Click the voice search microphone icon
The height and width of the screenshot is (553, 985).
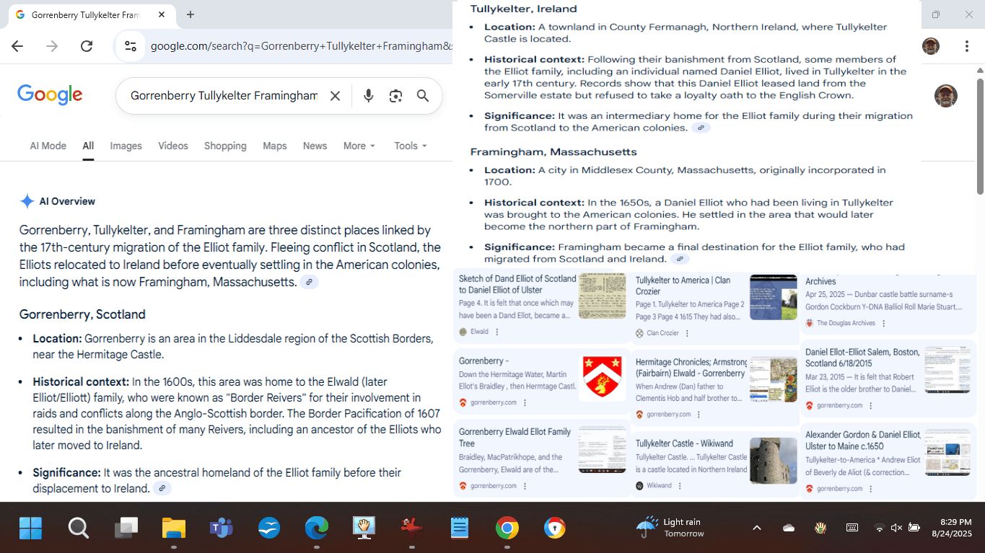click(368, 96)
